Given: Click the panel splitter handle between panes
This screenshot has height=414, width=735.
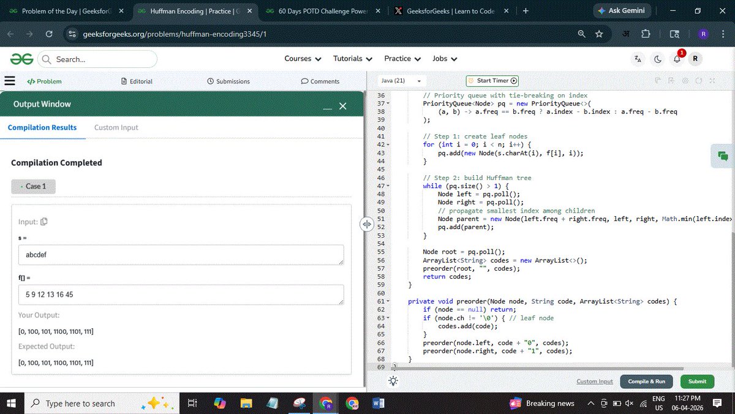Looking at the screenshot, I should tap(366, 224).
